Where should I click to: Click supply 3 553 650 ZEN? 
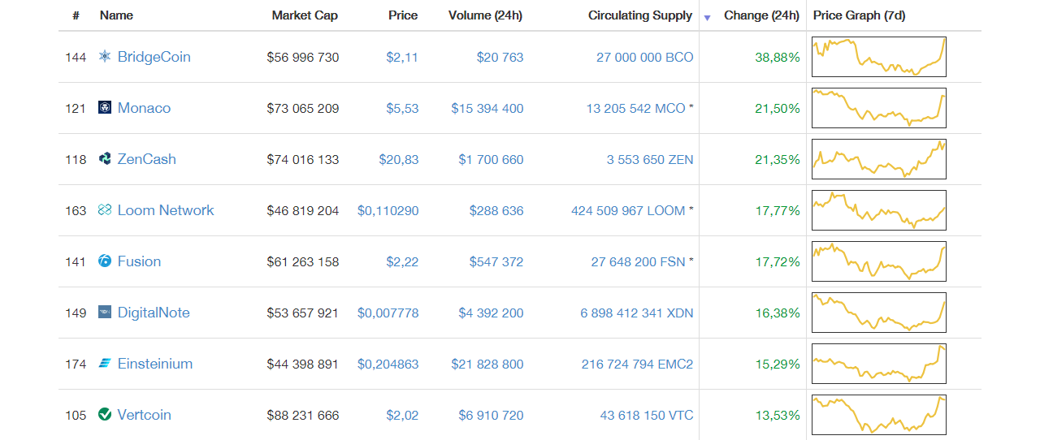point(650,159)
